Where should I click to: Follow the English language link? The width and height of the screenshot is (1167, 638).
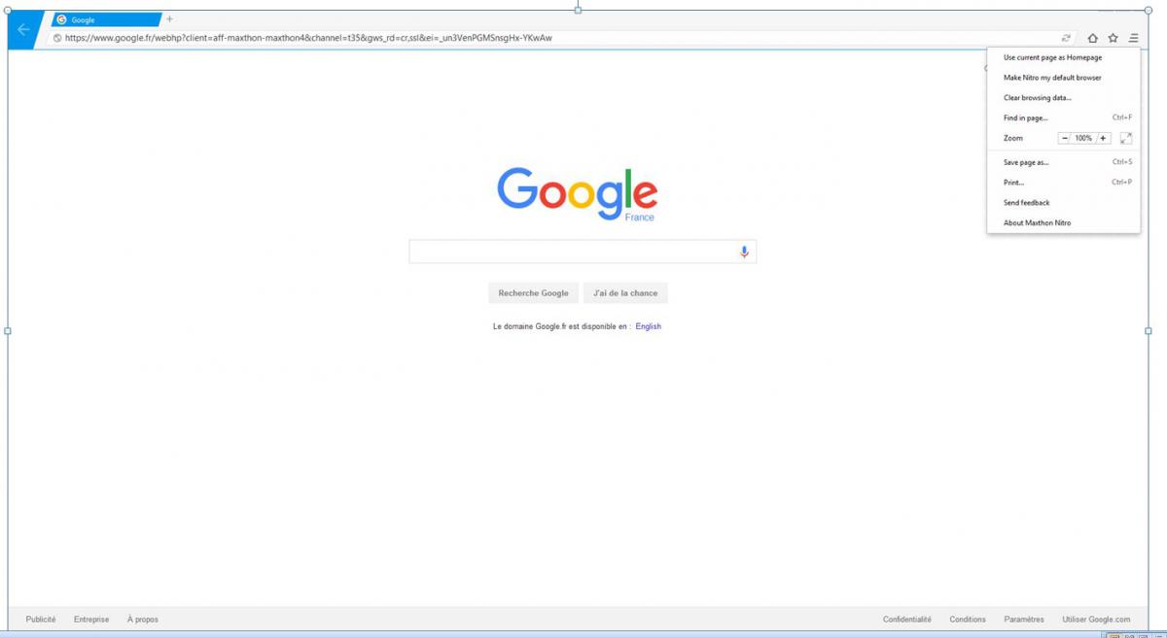(649, 326)
